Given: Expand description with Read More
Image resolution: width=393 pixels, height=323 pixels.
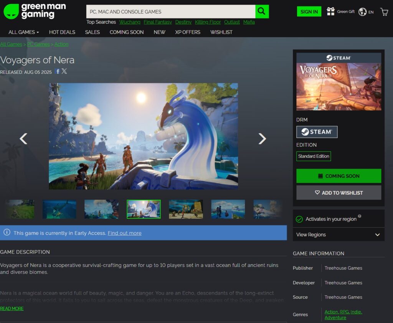Looking at the screenshot, I should 12,308.
